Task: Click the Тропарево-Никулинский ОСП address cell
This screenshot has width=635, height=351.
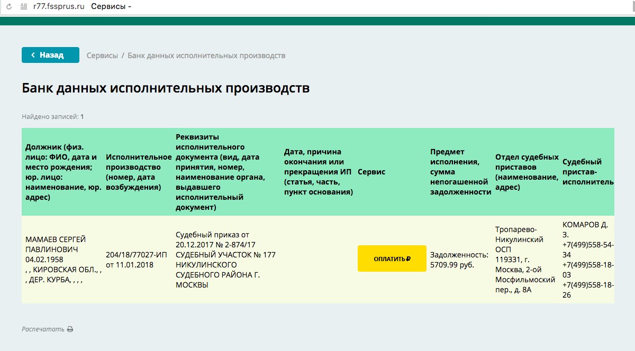Action: coord(521,260)
